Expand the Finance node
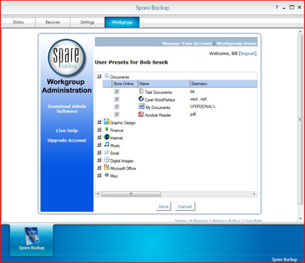This screenshot has height=263, width=305. [x=99, y=130]
